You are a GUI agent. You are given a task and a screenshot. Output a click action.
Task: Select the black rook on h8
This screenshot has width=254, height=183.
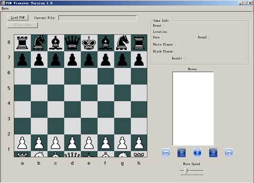(139, 43)
